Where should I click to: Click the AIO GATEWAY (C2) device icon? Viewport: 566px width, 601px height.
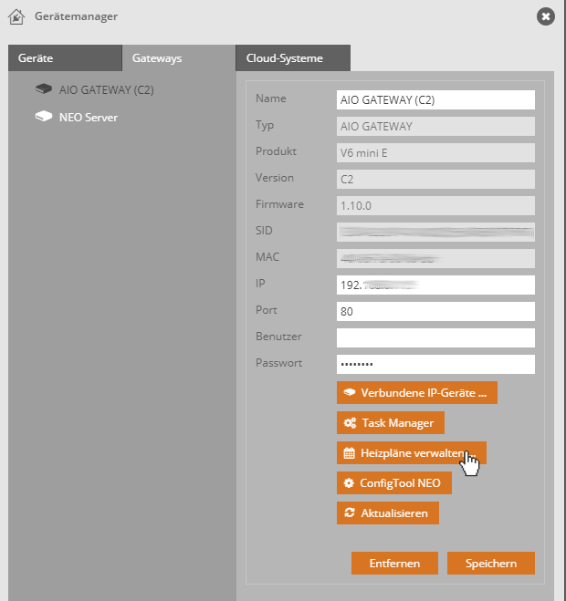click(43, 90)
